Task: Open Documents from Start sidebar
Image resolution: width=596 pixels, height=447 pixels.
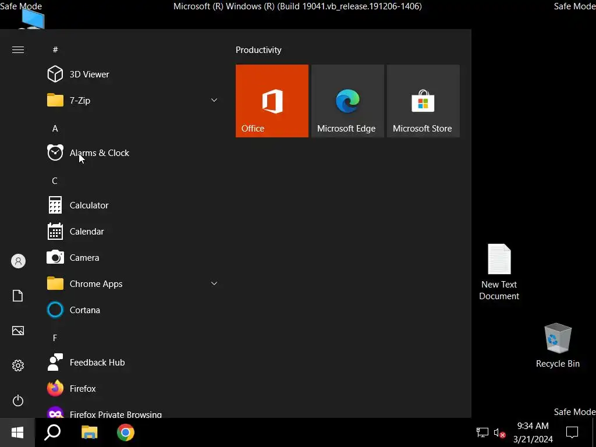Action: click(18, 296)
